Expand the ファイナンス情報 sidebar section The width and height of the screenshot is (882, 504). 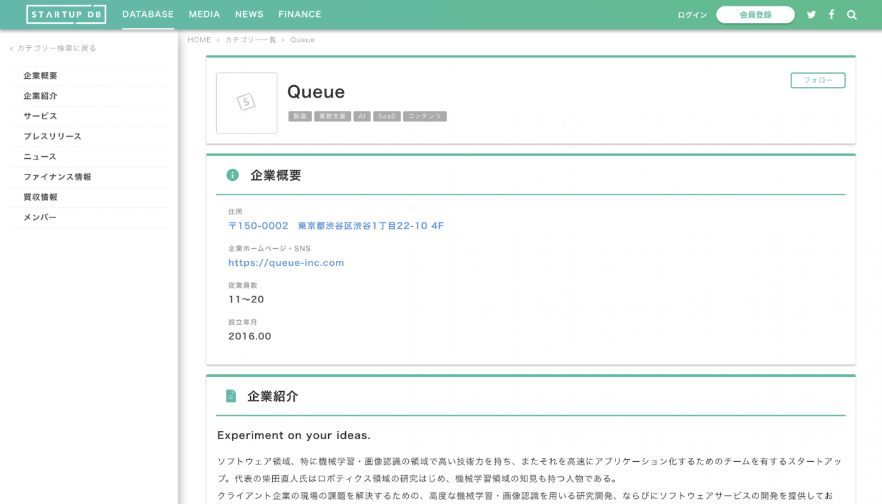57,176
